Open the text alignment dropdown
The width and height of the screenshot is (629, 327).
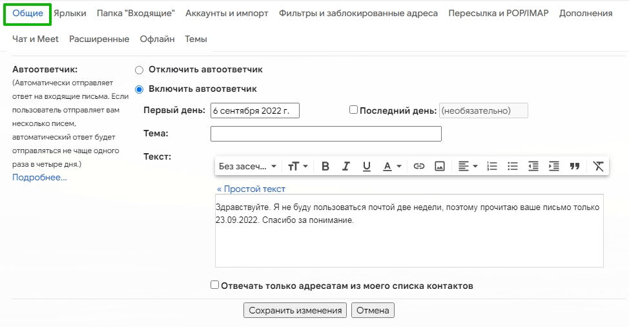[468, 166]
